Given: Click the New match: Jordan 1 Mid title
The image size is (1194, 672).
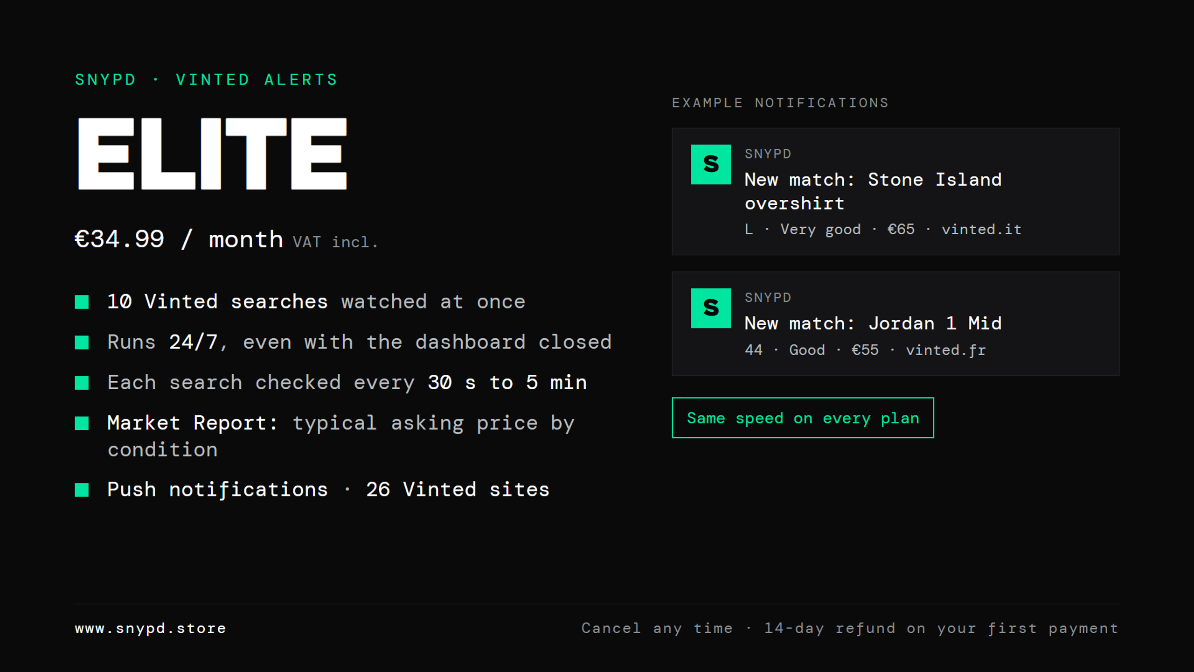Looking at the screenshot, I should [873, 323].
